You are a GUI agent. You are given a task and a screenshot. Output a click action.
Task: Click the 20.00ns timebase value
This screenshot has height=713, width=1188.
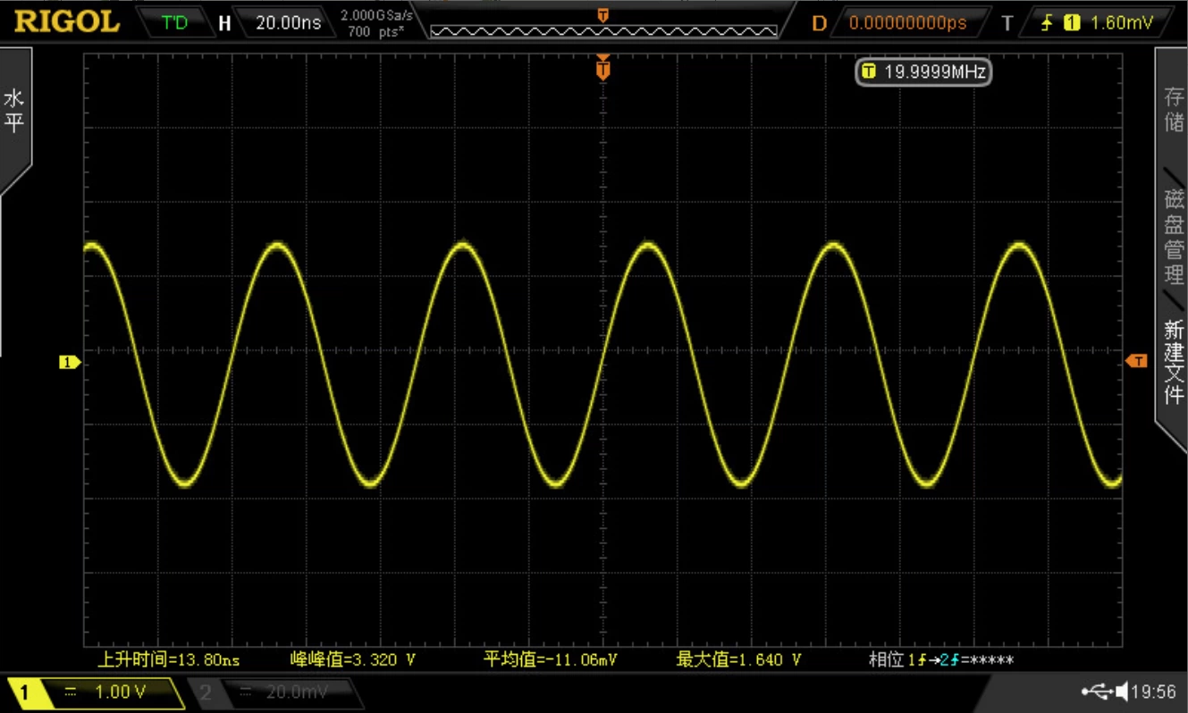click(x=288, y=22)
